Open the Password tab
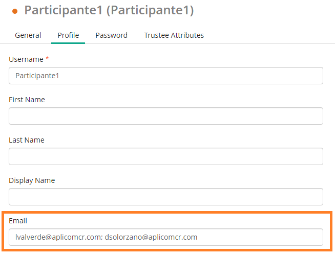Viewport: 335px width, 255px height. click(111, 35)
